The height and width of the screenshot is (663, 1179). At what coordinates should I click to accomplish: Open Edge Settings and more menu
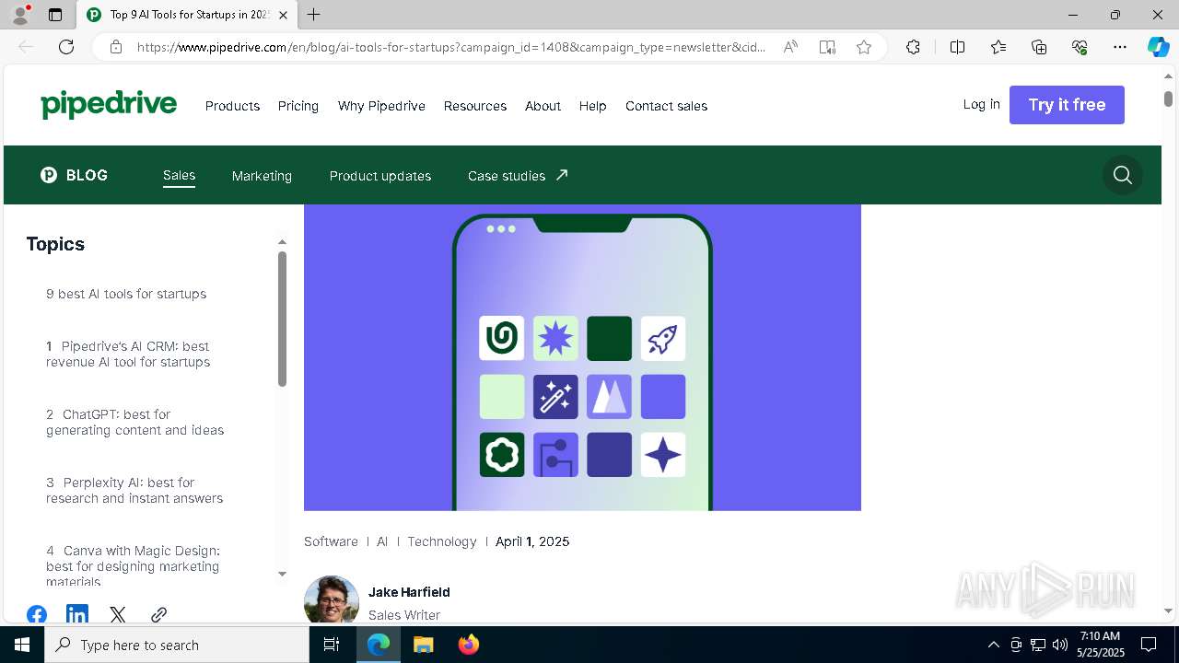click(x=1120, y=47)
